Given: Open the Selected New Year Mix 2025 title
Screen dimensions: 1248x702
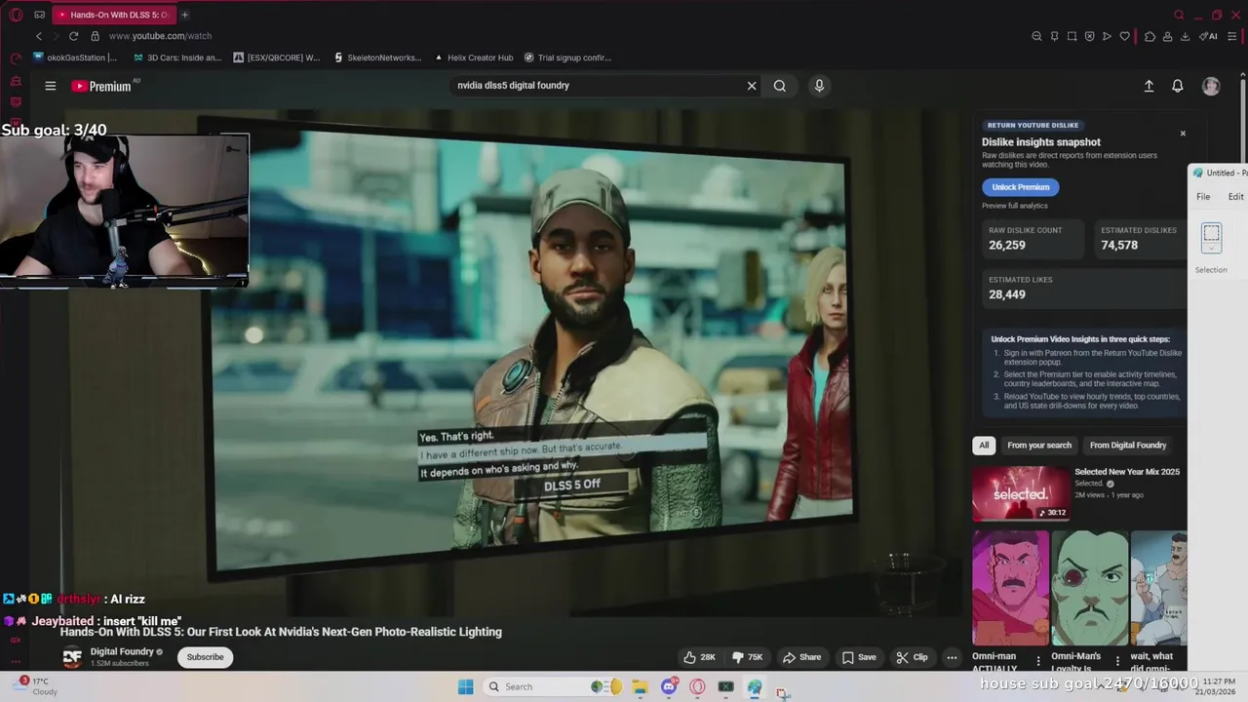Looking at the screenshot, I should click(1127, 472).
